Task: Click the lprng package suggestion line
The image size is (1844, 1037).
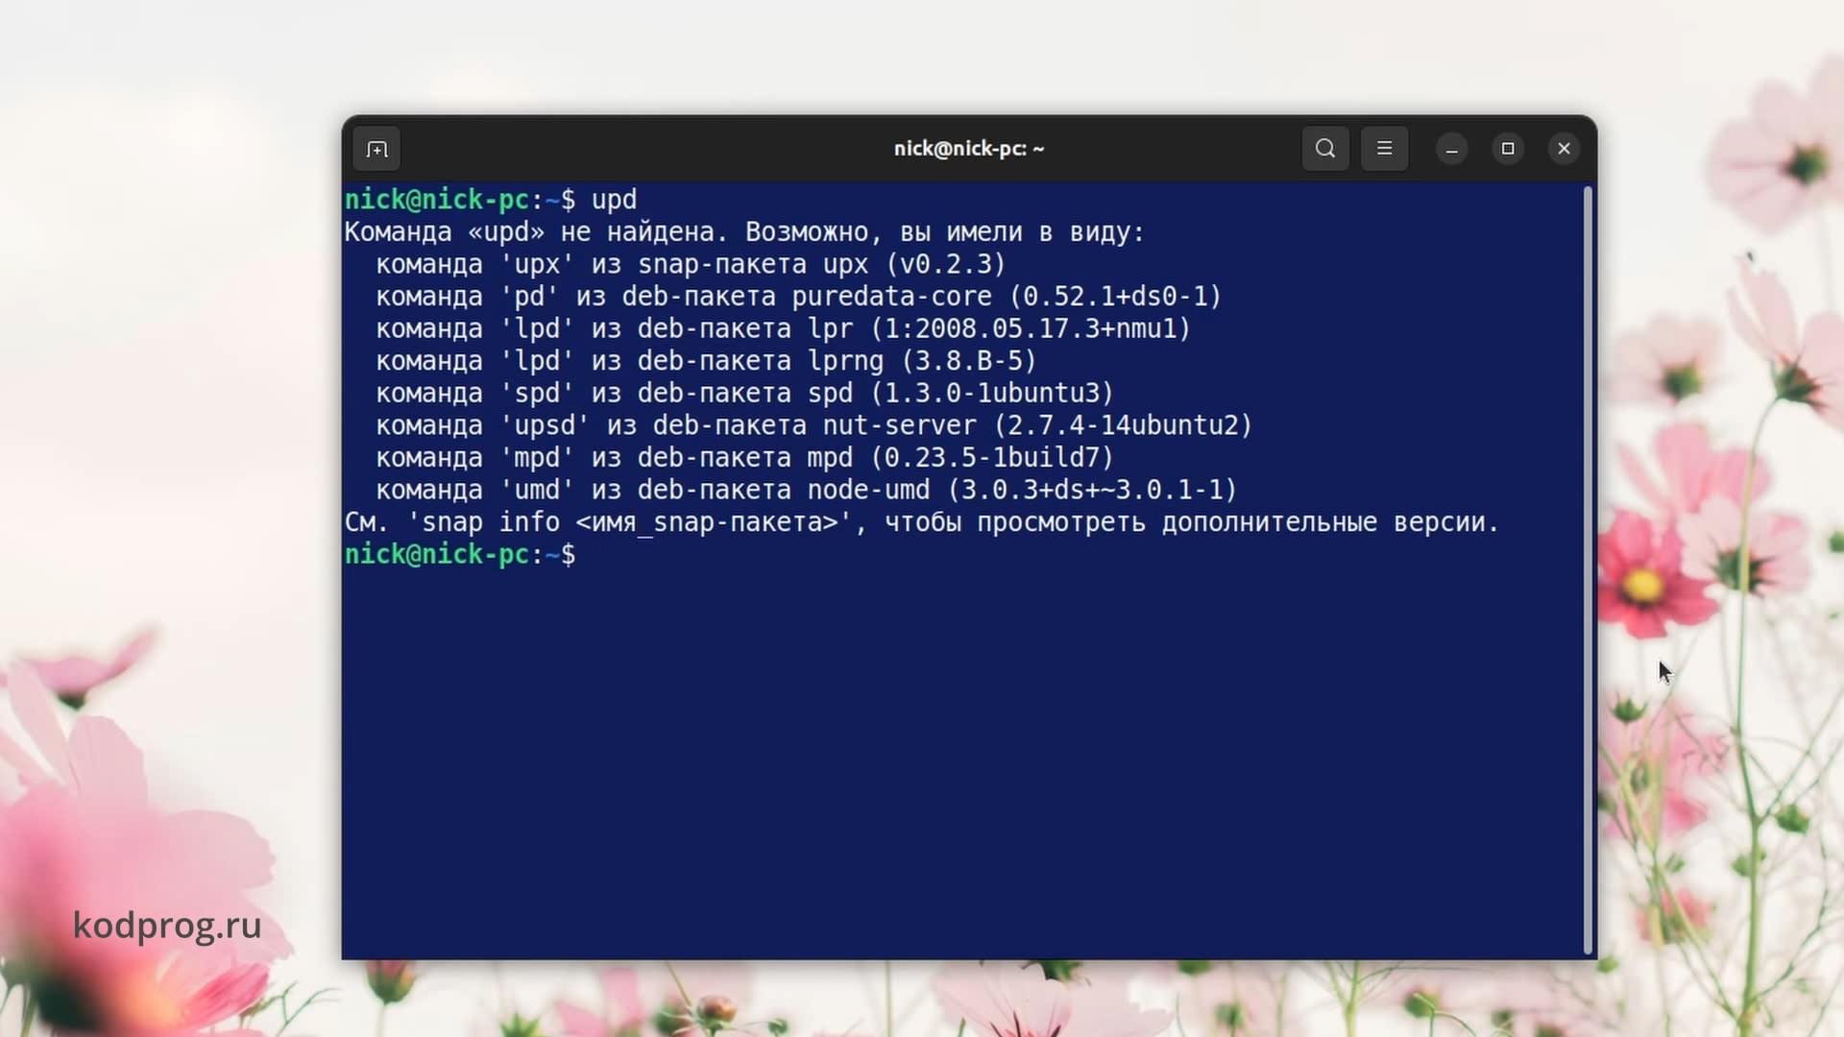Action: coord(707,361)
